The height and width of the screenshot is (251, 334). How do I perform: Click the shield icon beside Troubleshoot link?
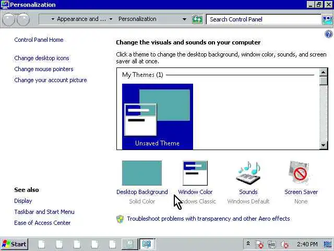click(120, 219)
